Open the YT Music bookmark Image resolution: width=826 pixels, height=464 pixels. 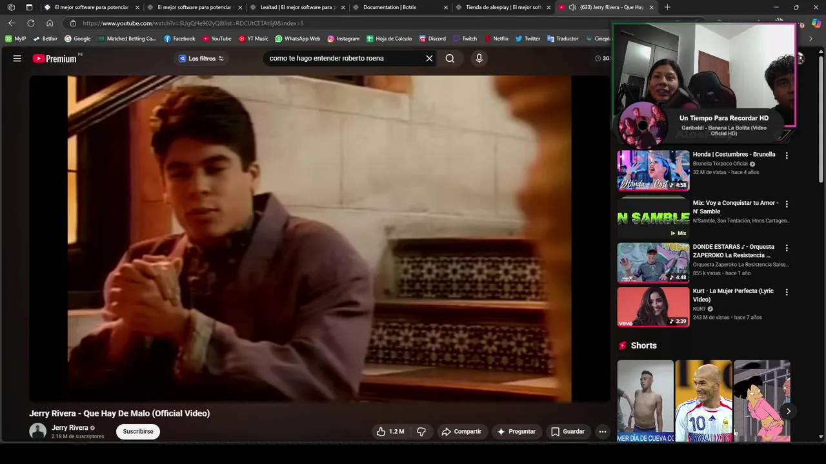[253, 39]
